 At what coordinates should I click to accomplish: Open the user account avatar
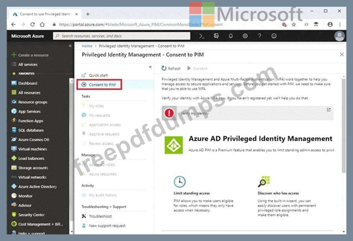(x=339, y=36)
